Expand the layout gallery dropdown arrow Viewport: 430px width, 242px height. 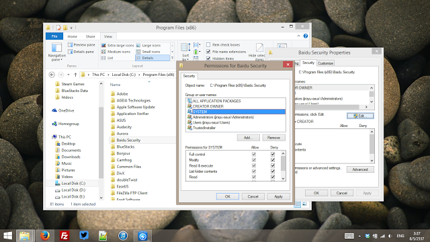click(x=172, y=58)
